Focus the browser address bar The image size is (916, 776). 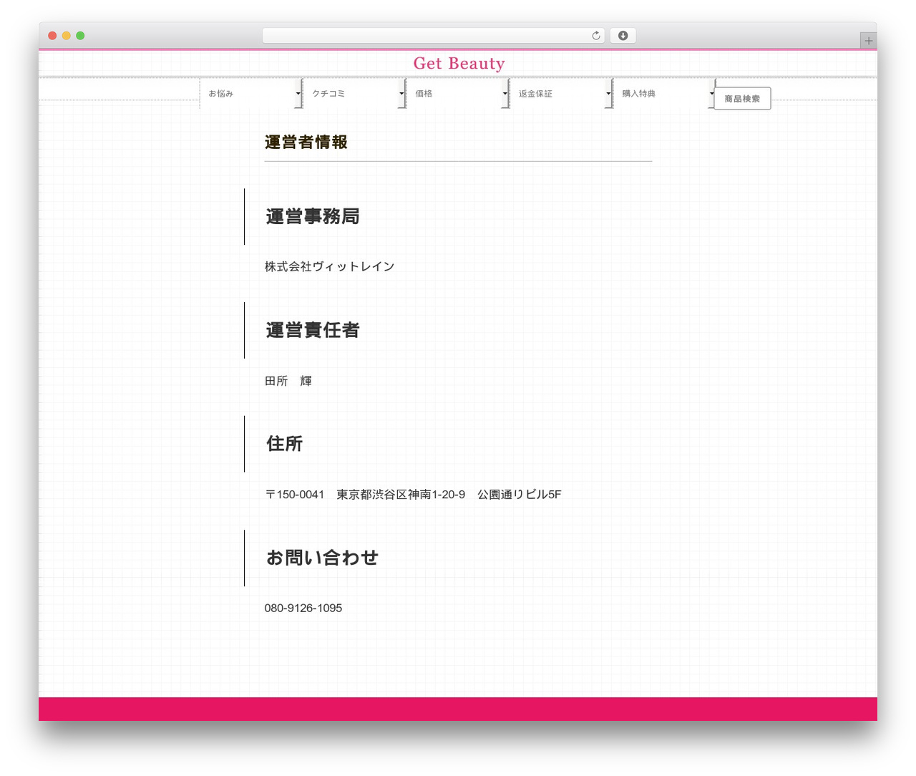coord(433,36)
